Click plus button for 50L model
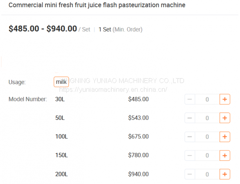This screenshot has width=240, height=184. click(225, 118)
